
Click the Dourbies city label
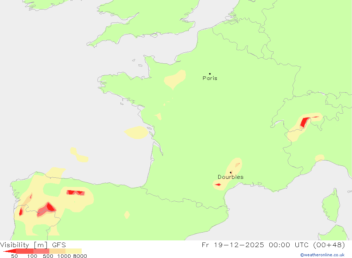tap(231, 177)
